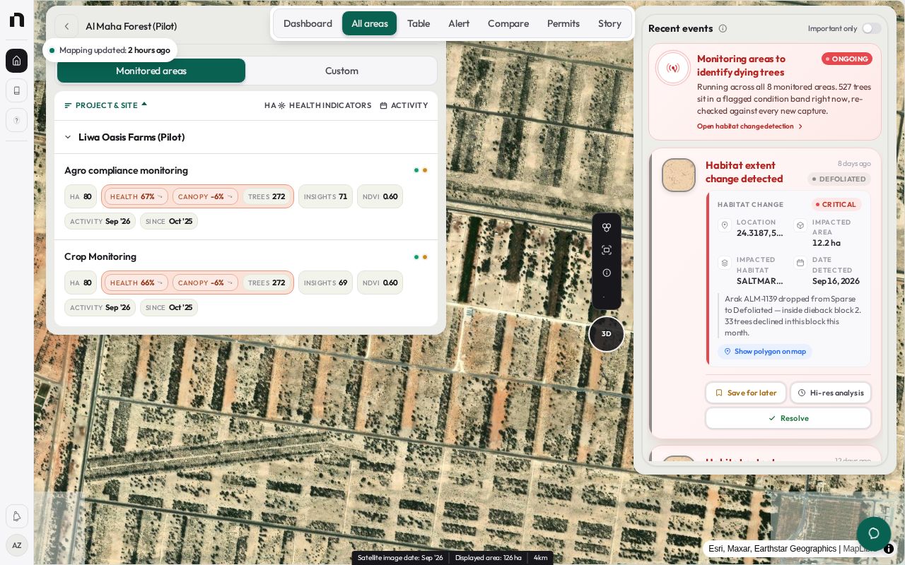
Task: Go to the Permits tab
Action: point(564,23)
